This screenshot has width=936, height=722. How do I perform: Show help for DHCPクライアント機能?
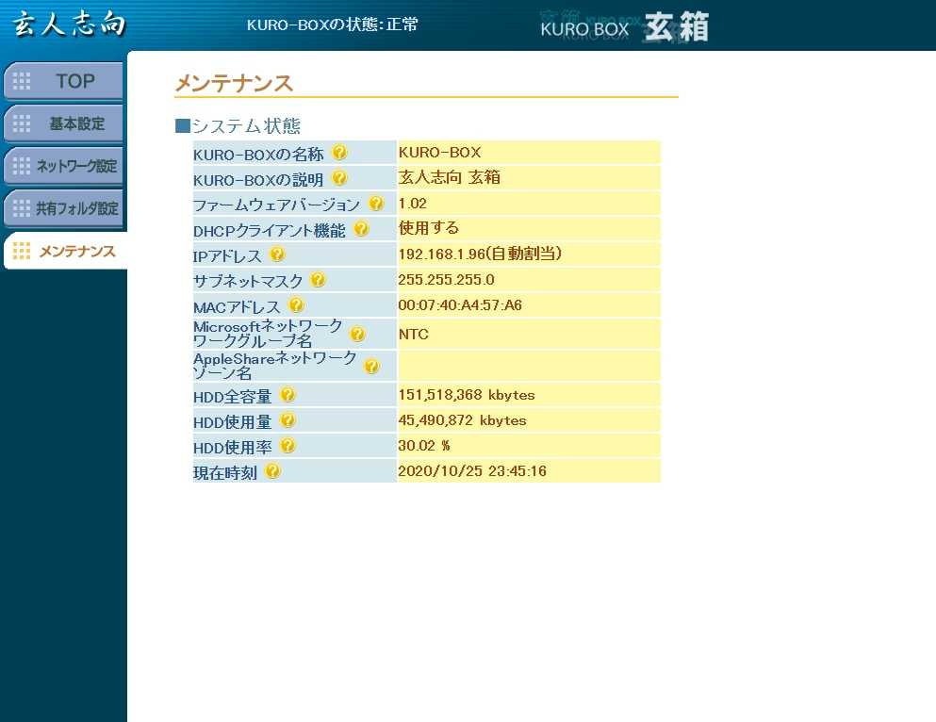point(361,229)
